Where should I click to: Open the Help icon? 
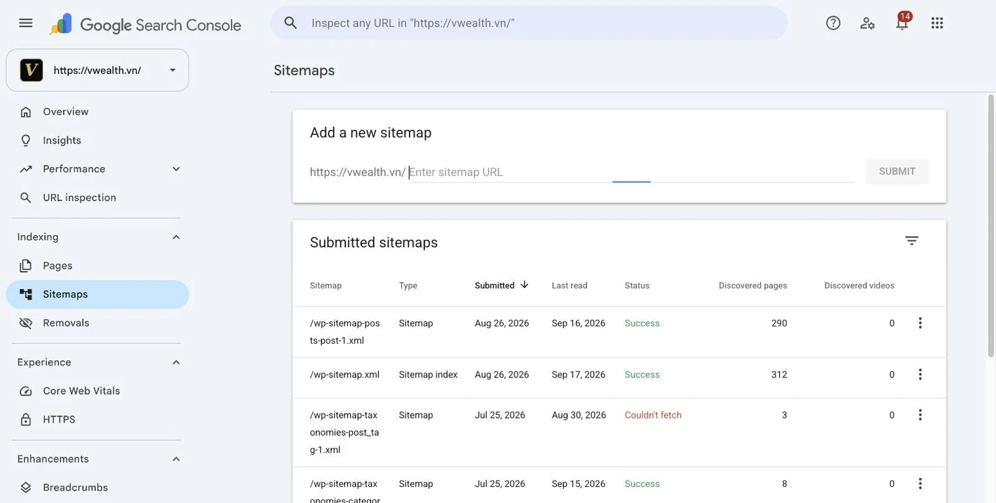[833, 23]
